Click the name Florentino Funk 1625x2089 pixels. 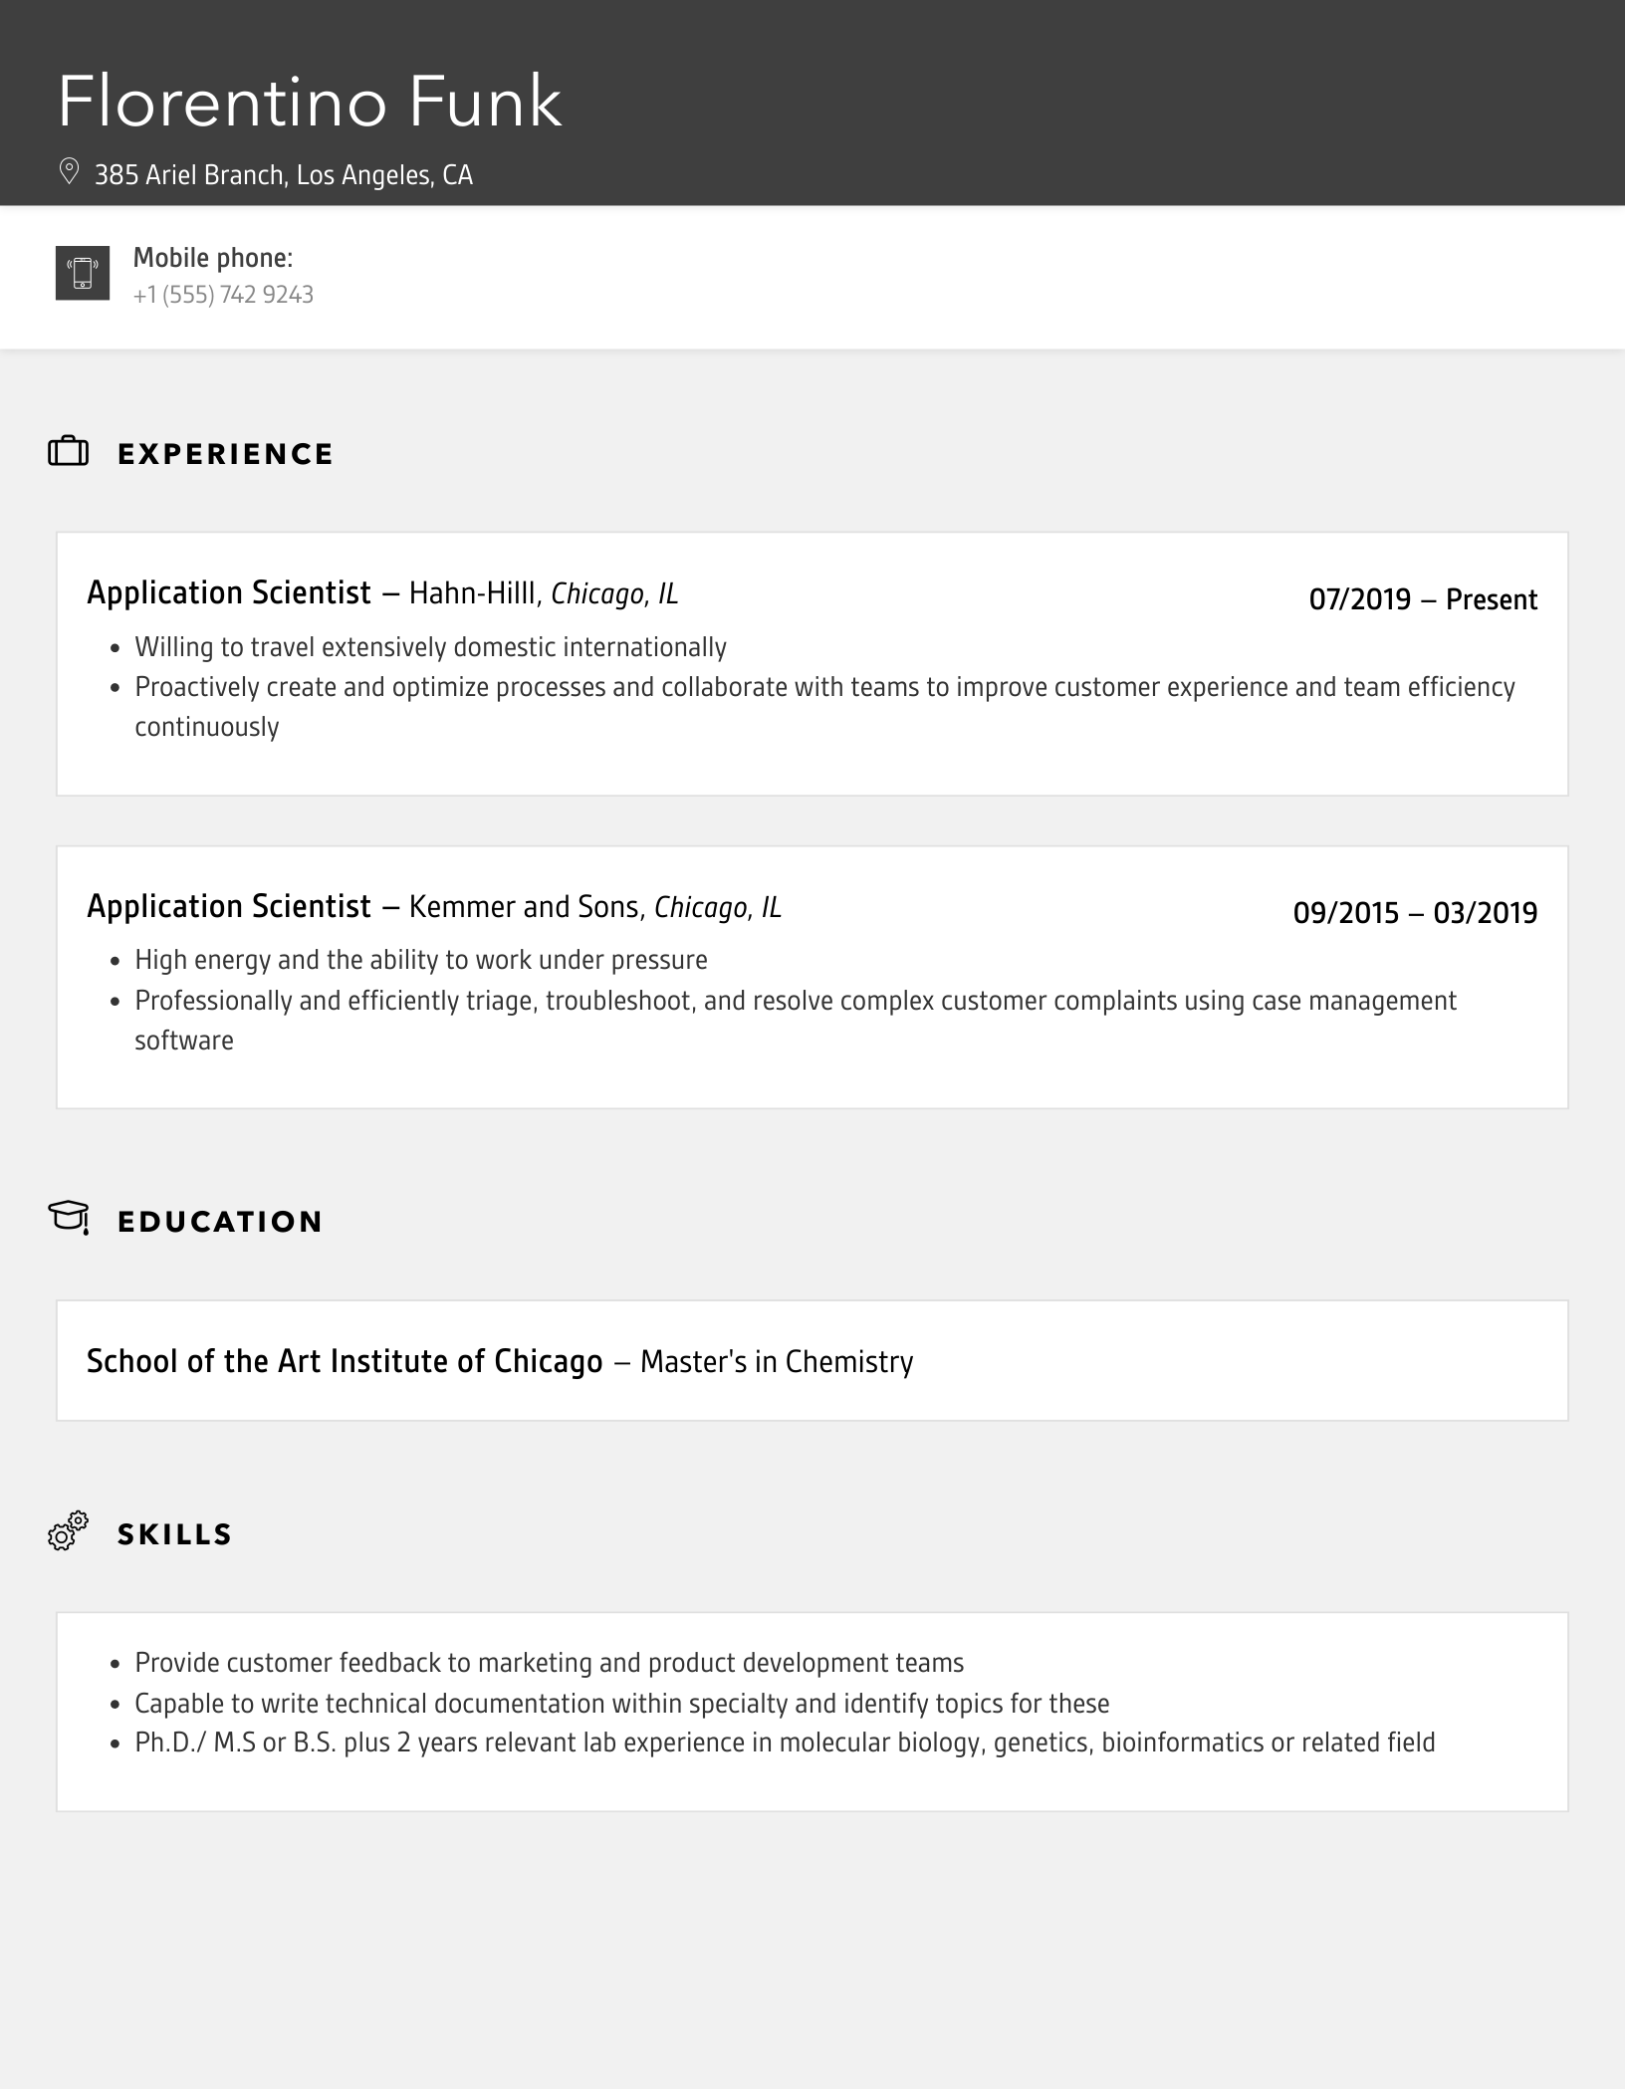(310, 102)
